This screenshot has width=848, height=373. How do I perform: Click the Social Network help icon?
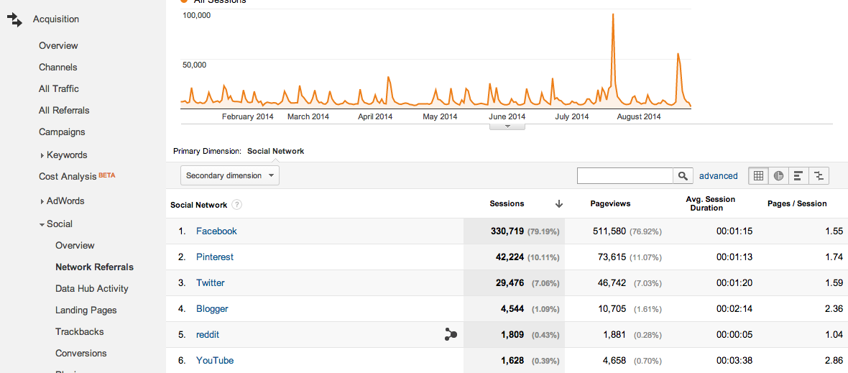click(x=236, y=205)
